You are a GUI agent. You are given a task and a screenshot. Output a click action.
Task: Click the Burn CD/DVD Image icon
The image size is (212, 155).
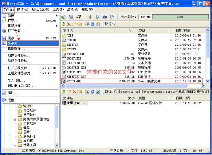point(79,17)
